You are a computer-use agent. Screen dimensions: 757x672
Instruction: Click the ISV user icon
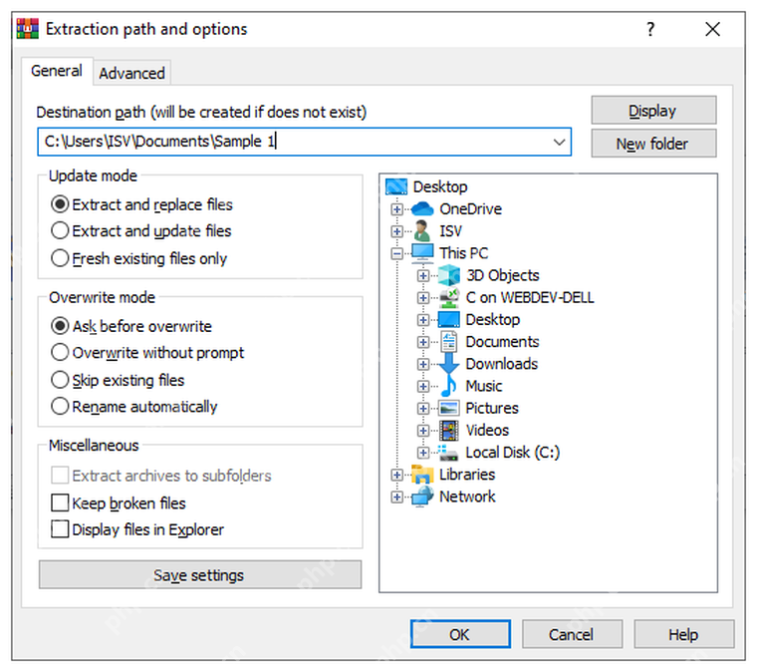point(422,231)
